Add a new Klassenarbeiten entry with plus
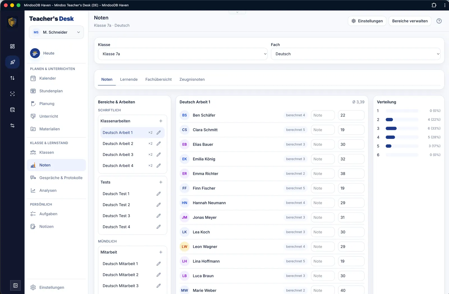 (161, 121)
